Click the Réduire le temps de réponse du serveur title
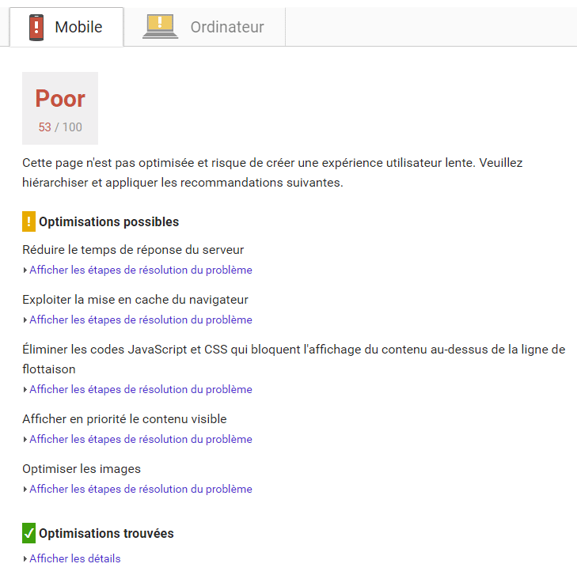577x575 pixels. pyautogui.click(x=133, y=250)
